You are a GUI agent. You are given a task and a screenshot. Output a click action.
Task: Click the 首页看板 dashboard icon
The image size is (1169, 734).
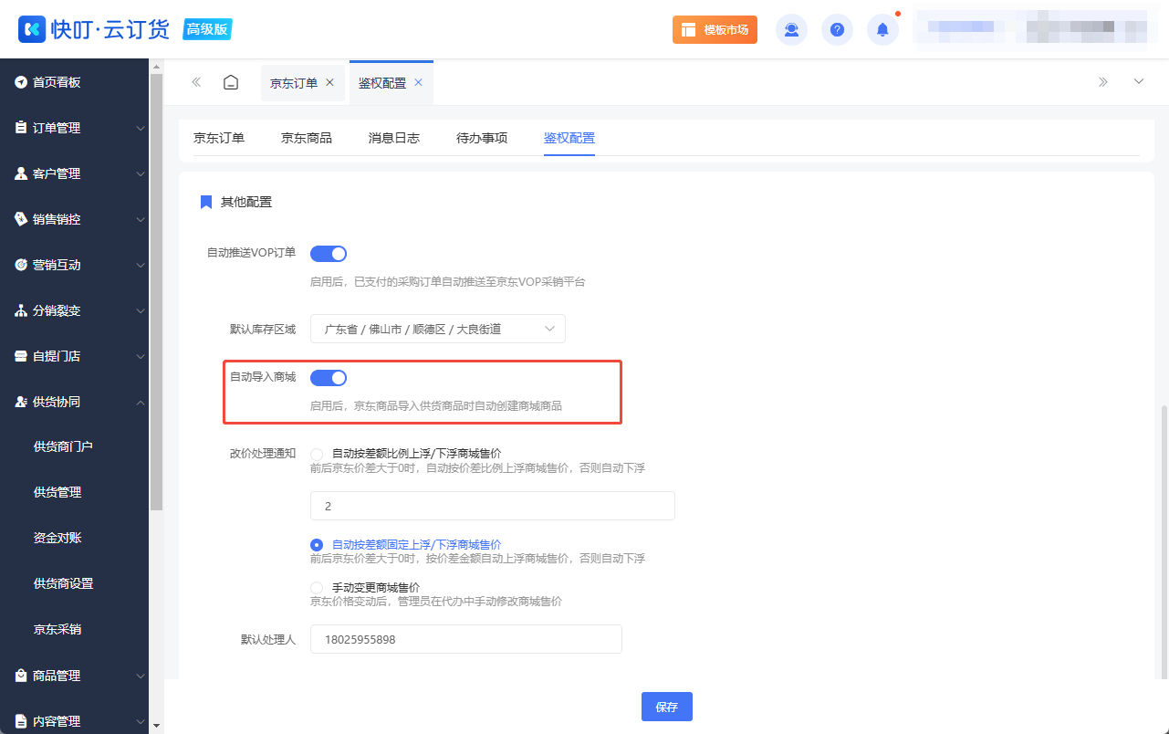pos(21,82)
